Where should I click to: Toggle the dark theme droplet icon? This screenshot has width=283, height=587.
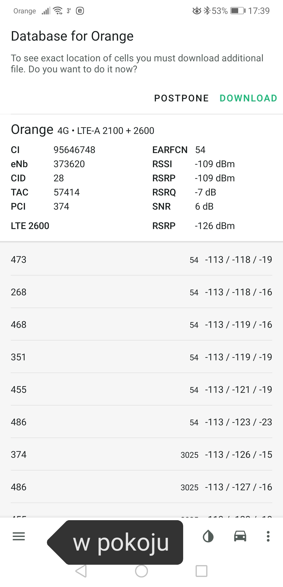pos(208,536)
